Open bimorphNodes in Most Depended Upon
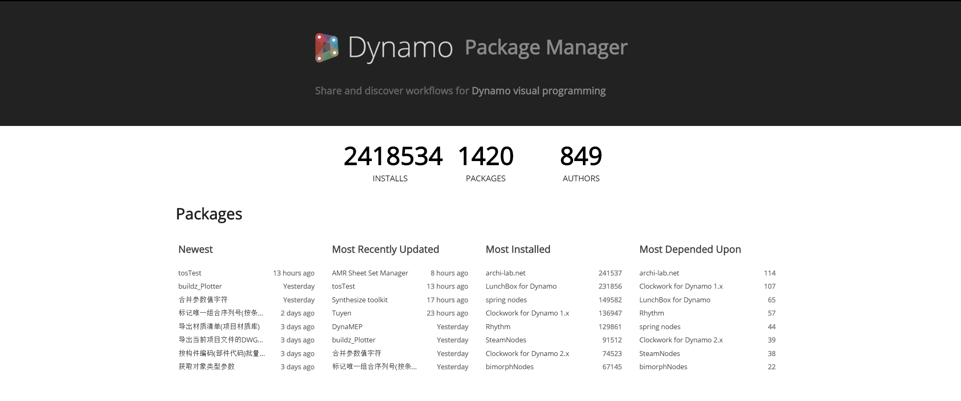The image size is (961, 401). click(x=663, y=367)
